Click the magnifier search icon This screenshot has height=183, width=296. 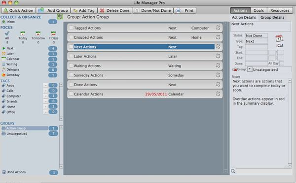coord(233,171)
